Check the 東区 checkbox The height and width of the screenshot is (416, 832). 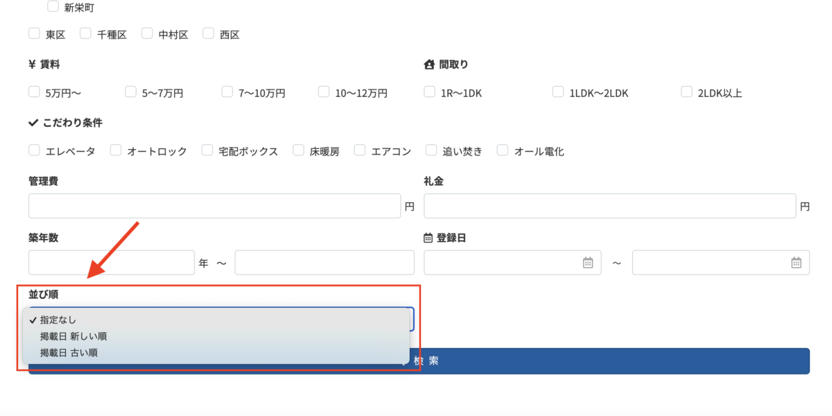[34, 32]
